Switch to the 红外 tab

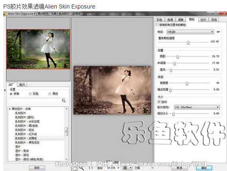pyautogui.click(x=203, y=20)
